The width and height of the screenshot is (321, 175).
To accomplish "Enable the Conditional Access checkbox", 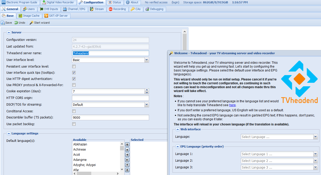I will click(74, 111).
